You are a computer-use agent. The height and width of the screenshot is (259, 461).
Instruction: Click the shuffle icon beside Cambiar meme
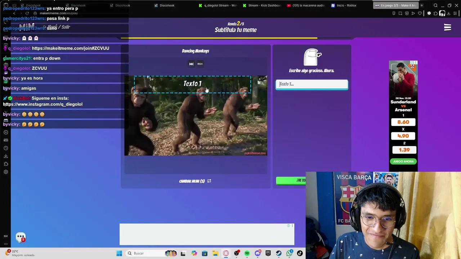point(209,181)
